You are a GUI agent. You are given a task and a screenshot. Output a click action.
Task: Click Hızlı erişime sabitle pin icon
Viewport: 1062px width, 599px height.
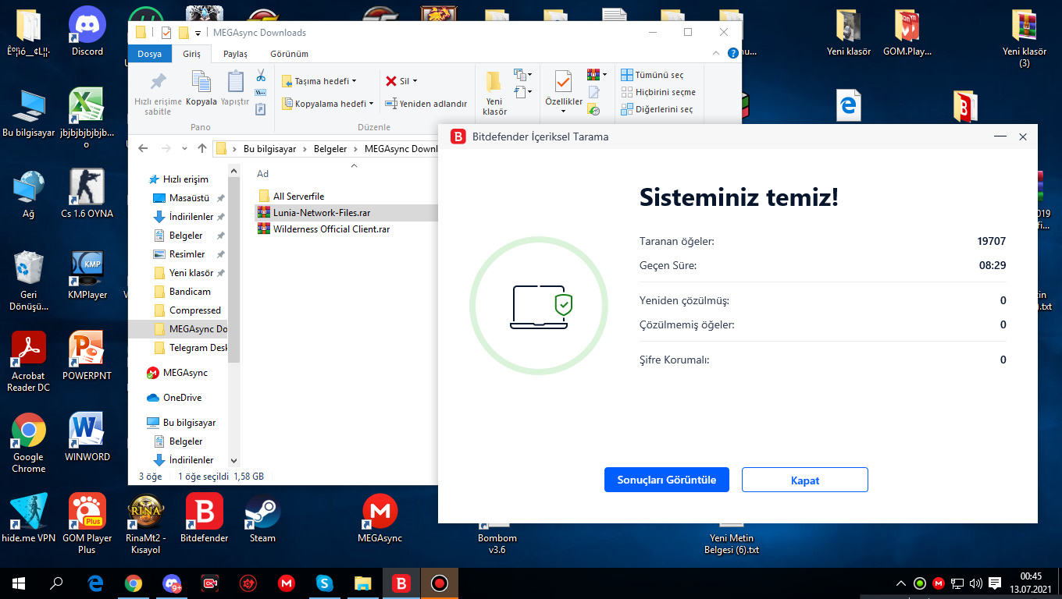158,94
